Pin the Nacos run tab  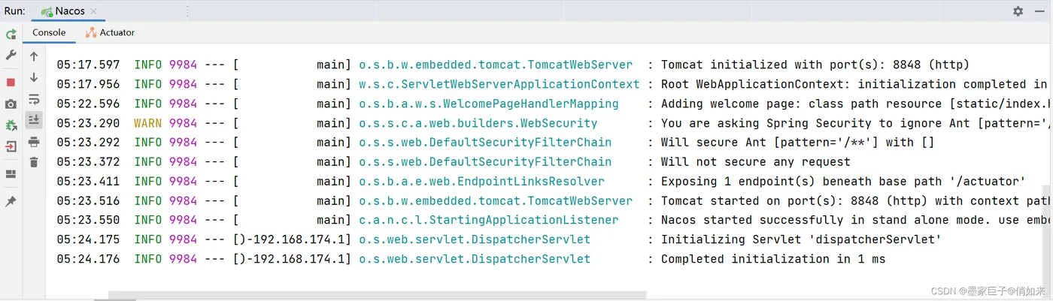tap(11, 201)
